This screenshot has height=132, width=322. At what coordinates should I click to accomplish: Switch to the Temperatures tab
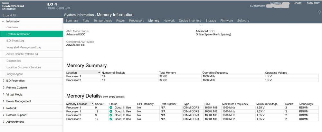pyautogui.click(x=103, y=21)
